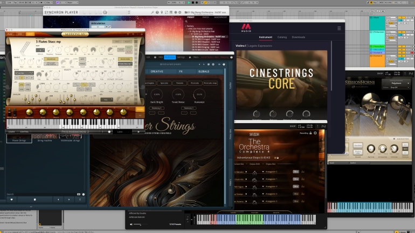Screen dimensions: 415x233
Task: Open the Element/Articulation dropdown showing Flutes Stacc mp
Action: pyautogui.click(x=125, y=63)
